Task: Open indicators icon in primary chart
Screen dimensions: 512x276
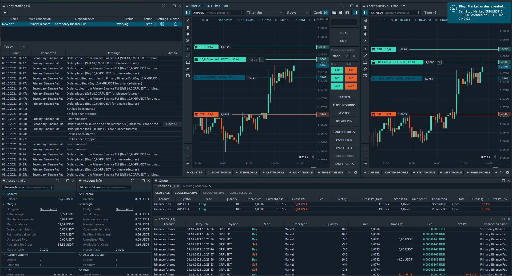Action: pos(188,21)
